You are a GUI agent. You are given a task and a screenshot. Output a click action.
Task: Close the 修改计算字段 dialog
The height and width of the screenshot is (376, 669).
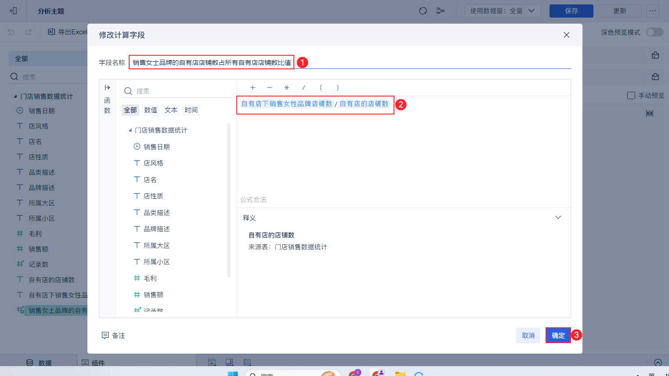coord(567,35)
